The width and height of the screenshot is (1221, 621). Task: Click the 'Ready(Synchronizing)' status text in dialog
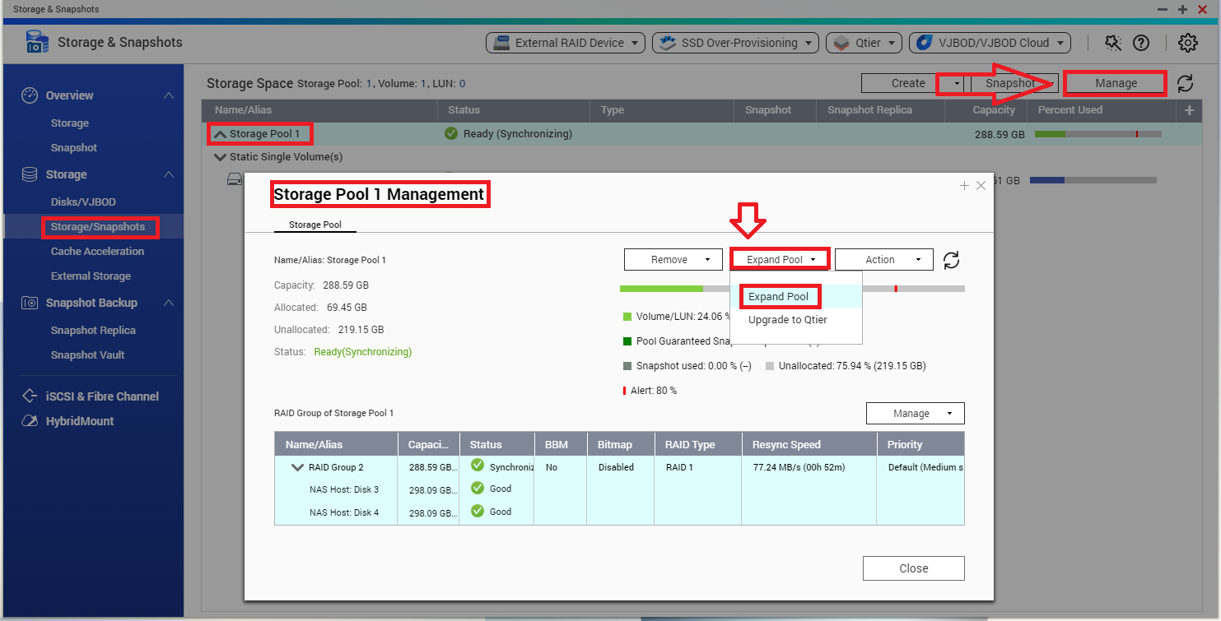(363, 352)
